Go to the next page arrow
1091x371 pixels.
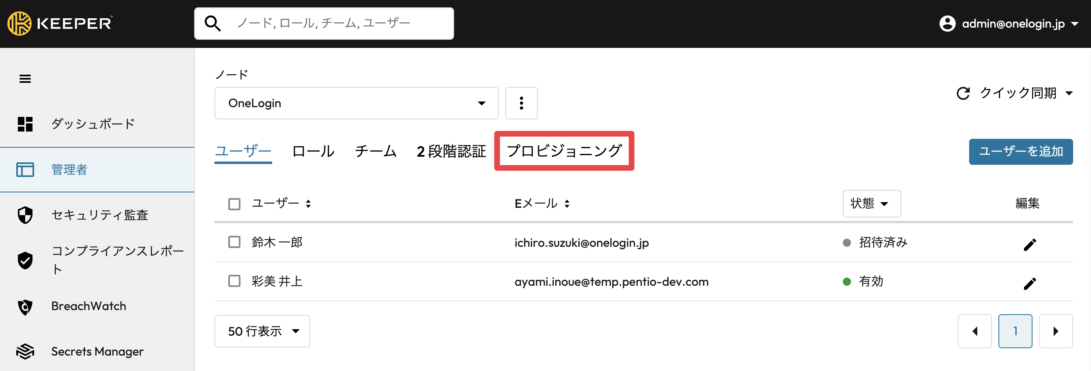pos(1056,331)
